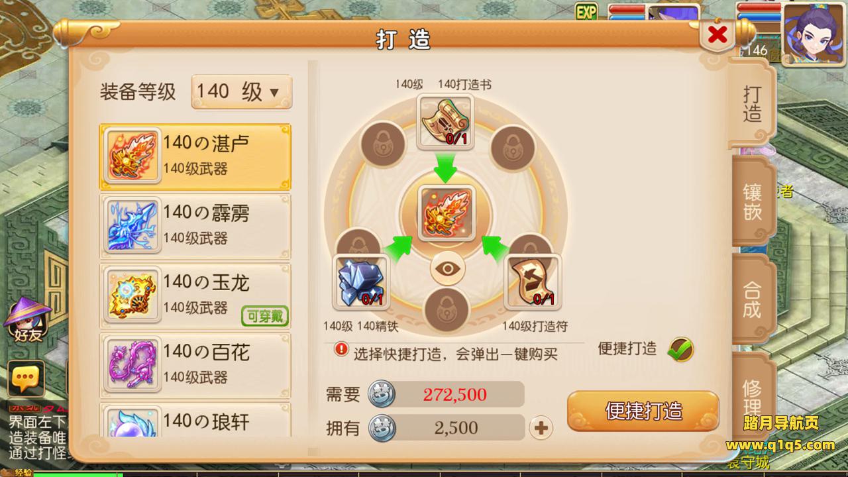Click the EXP indicator icon
848x477 pixels.
pos(586,11)
